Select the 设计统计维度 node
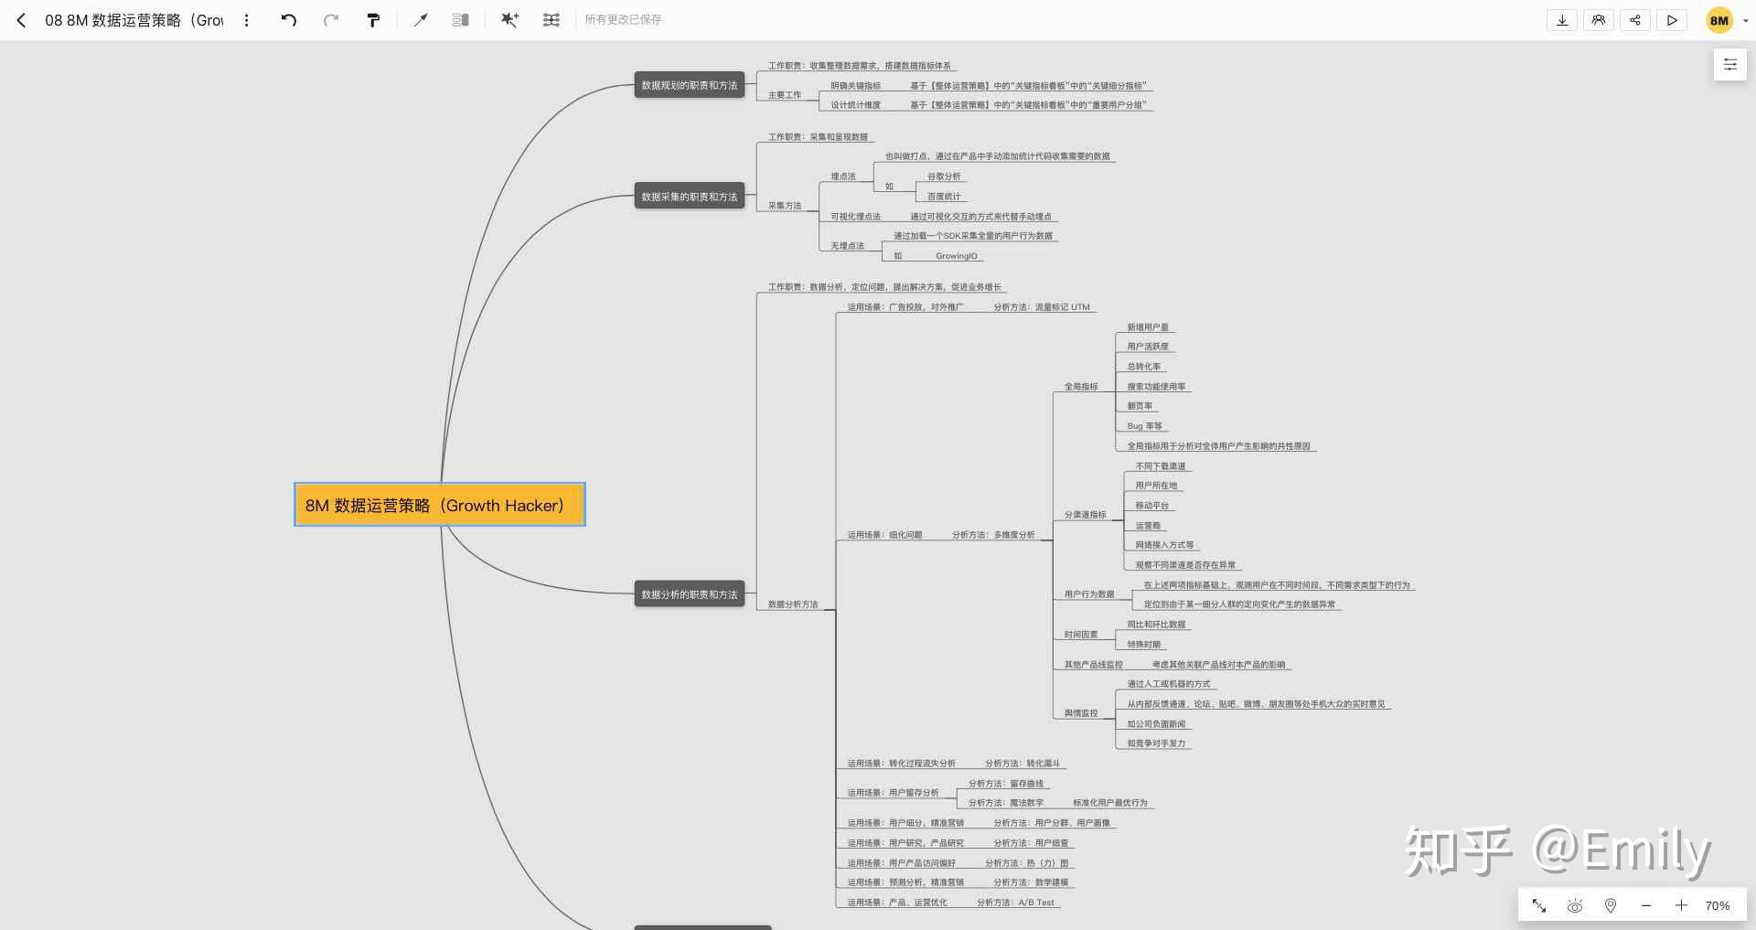This screenshot has width=1756, height=930. click(856, 105)
